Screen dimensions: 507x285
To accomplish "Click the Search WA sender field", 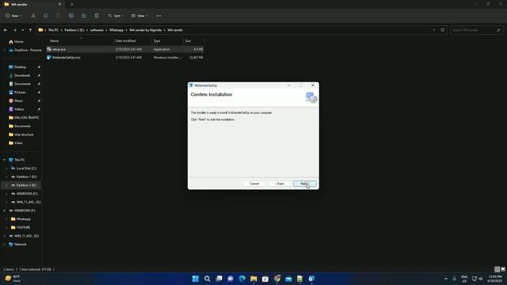I will click(477, 30).
